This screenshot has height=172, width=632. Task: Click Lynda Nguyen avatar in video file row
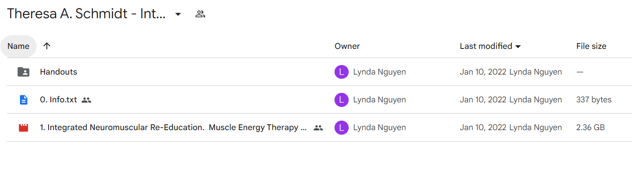(341, 128)
